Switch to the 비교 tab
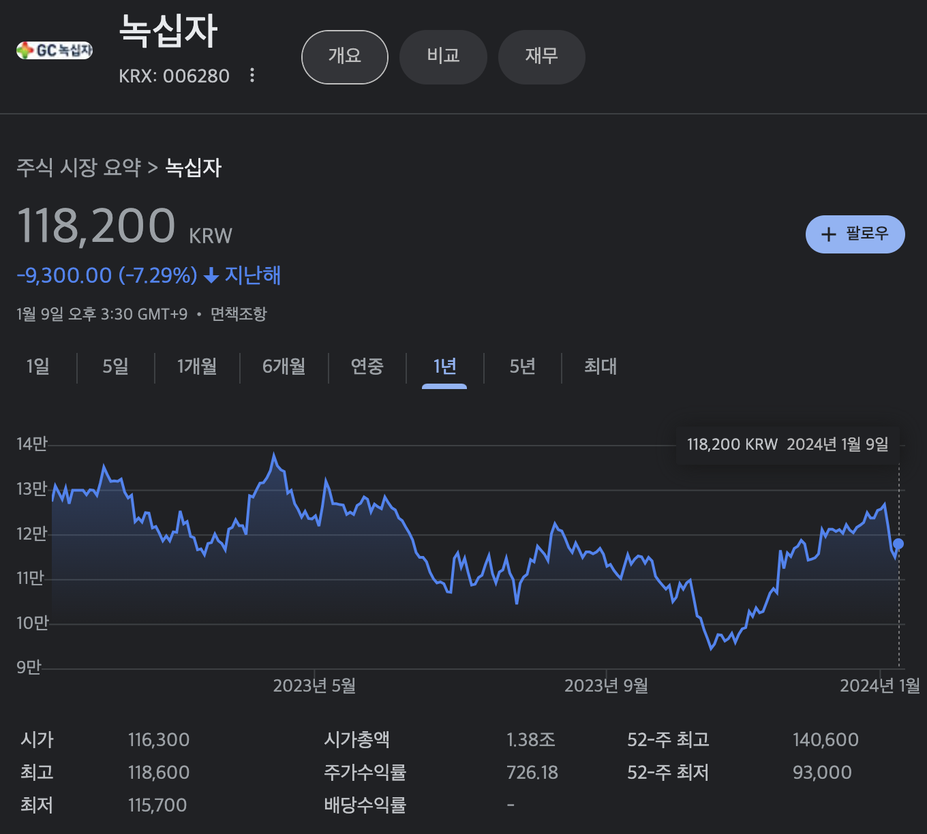 tap(443, 57)
